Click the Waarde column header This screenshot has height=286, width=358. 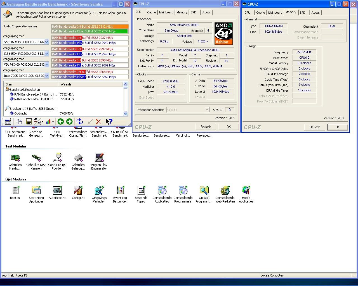pyautogui.click(x=90, y=84)
